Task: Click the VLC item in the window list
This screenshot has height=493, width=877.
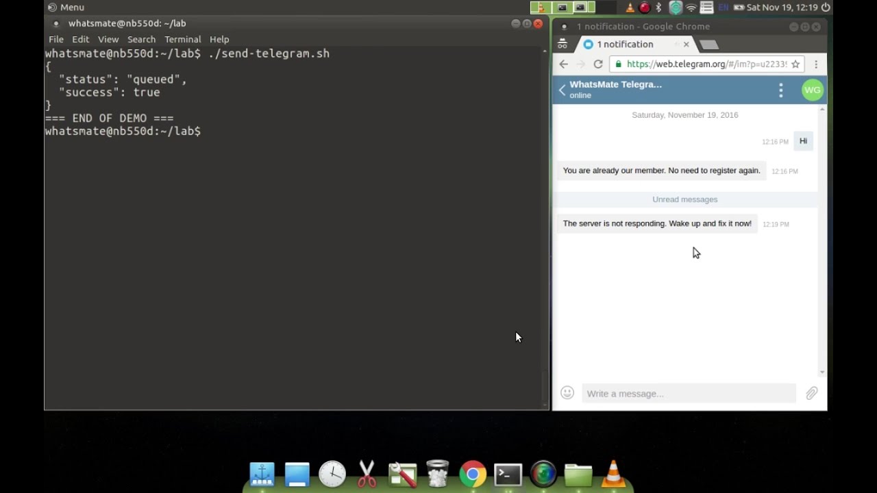Action: point(541,8)
